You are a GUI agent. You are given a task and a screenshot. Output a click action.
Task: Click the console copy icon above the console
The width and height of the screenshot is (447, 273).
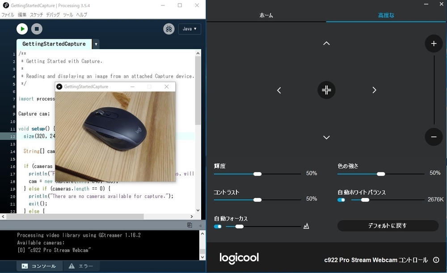(x=190, y=225)
